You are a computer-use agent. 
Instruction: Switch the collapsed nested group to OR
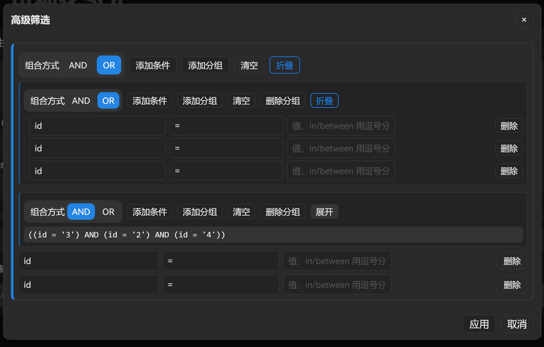click(x=108, y=212)
